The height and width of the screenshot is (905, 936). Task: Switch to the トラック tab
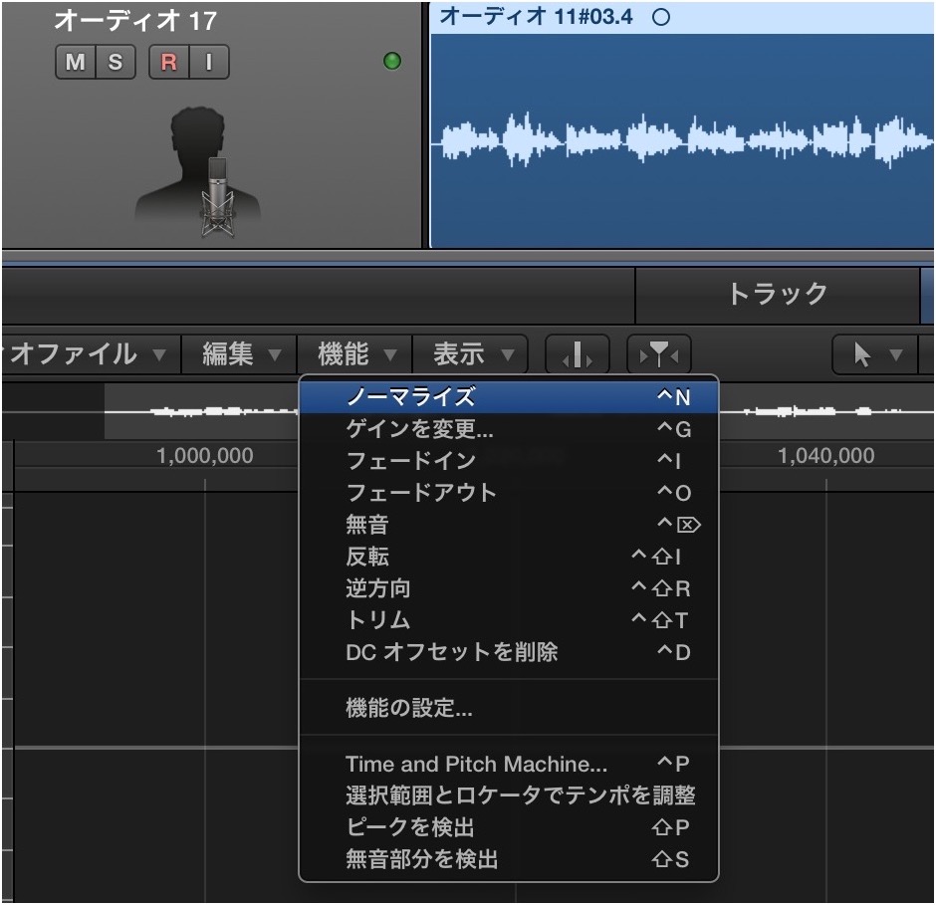click(x=778, y=295)
